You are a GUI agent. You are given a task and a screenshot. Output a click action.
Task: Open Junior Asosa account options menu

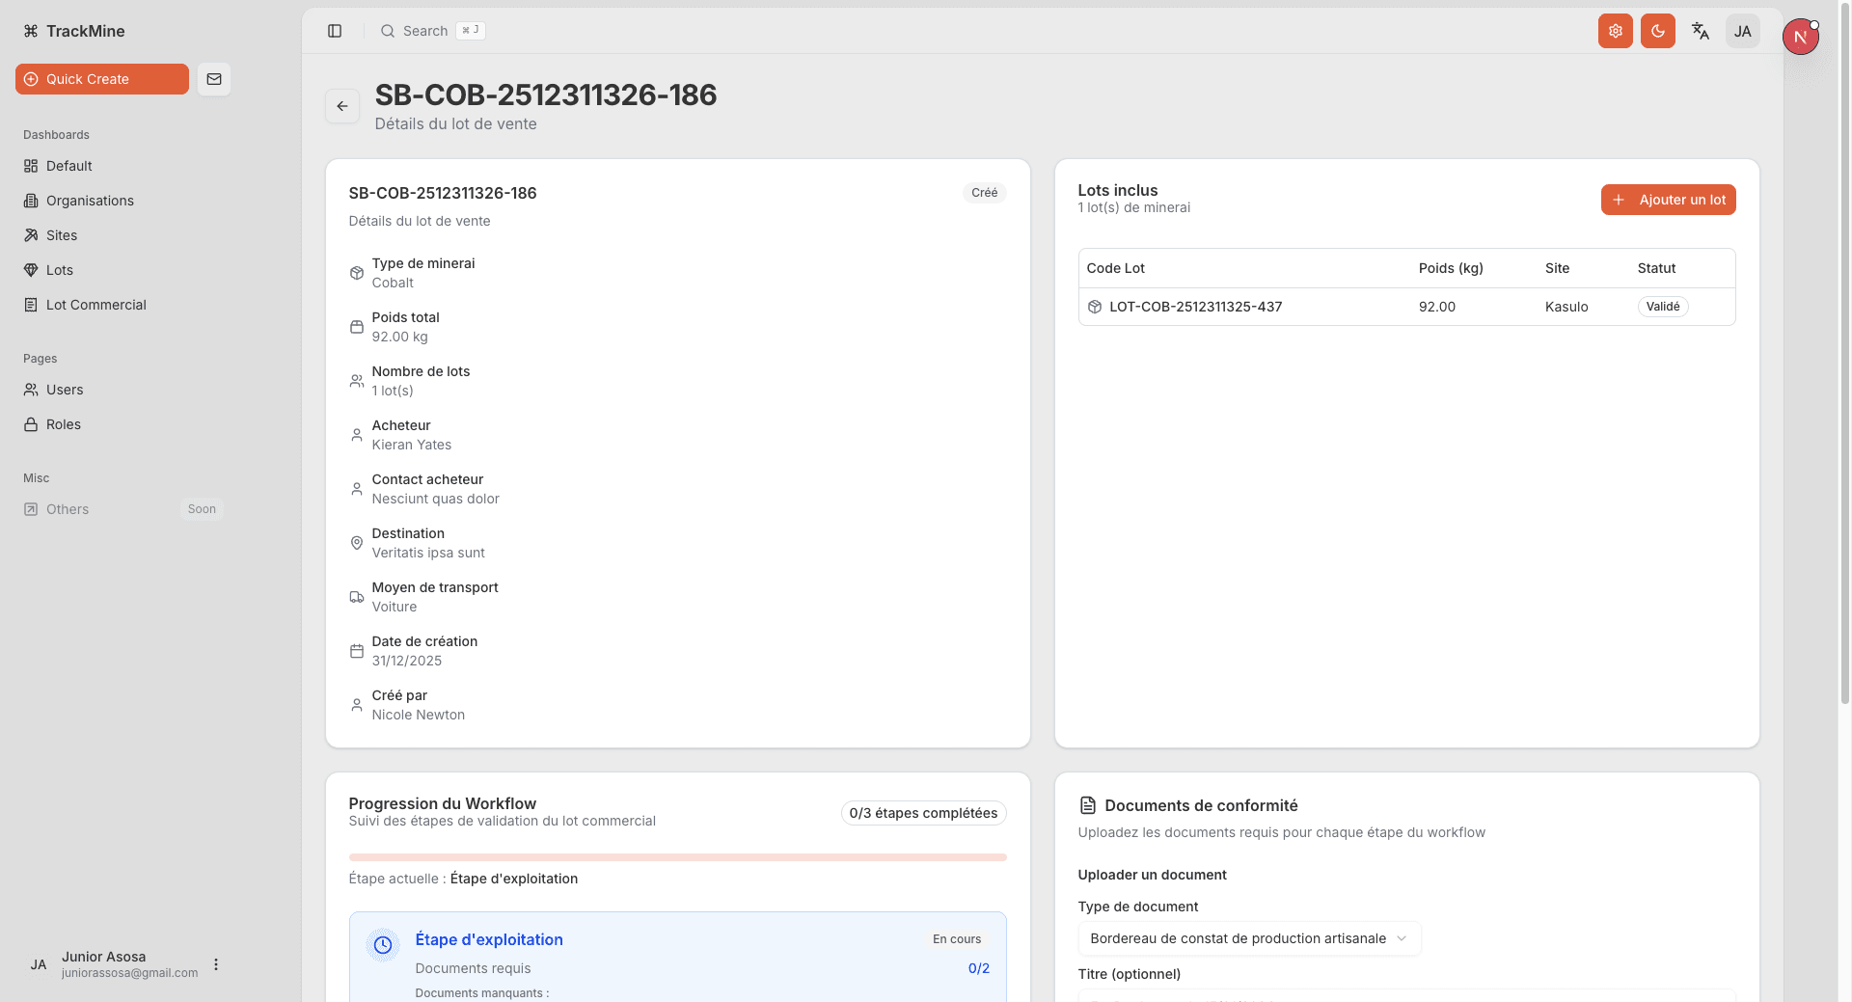[215, 963]
